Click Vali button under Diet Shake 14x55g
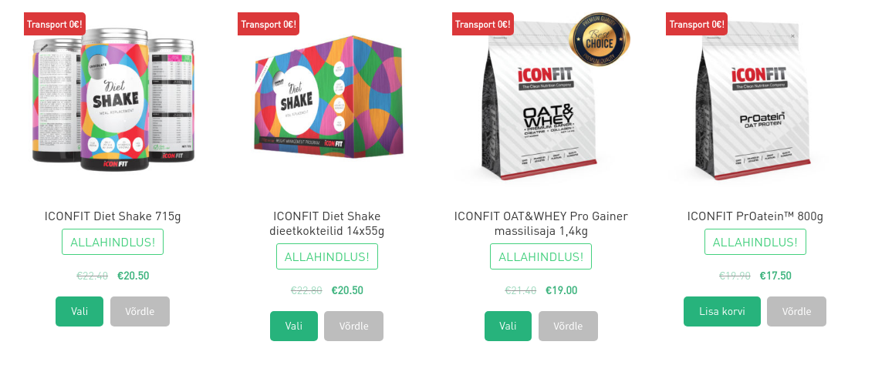 click(x=293, y=326)
